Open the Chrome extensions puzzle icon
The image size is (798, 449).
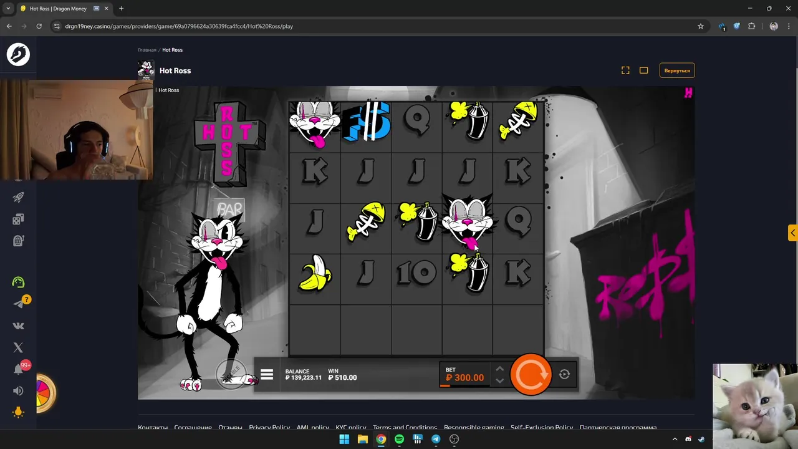point(751,26)
